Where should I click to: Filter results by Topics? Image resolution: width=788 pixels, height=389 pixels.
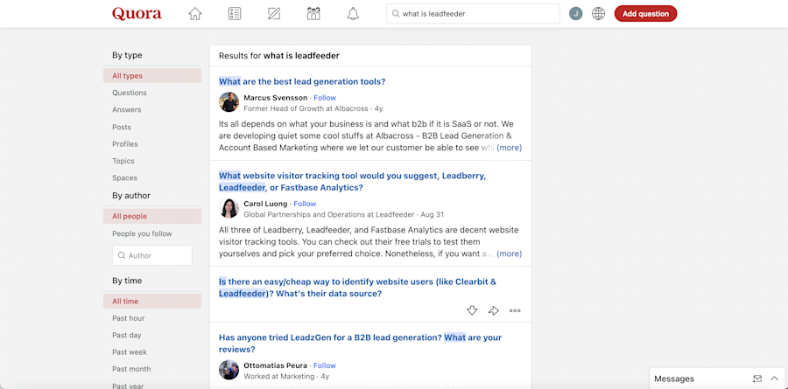click(123, 161)
